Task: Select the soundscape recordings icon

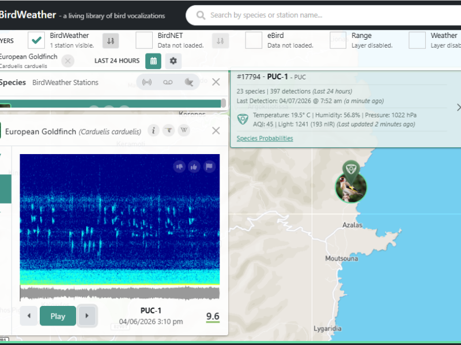Action: coord(167,82)
